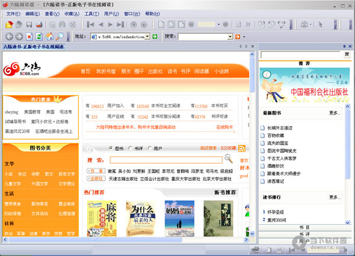Click the web page 搜索 input field

tap(166, 160)
